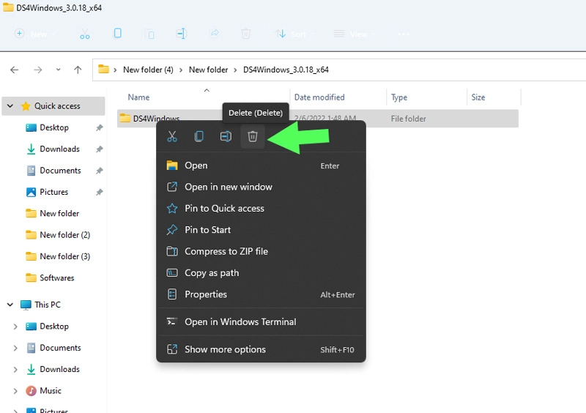Open New folder (2) in sidebar
The width and height of the screenshot is (586, 413).
coord(65,235)
